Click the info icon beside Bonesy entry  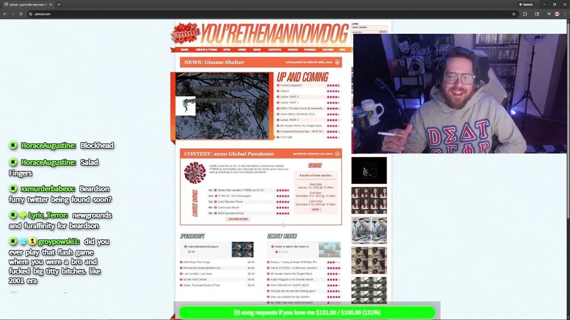point(269,262)
